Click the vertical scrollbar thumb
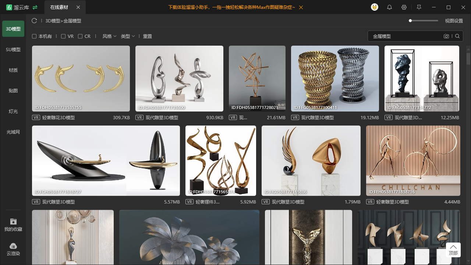Image resolution: width=471 pixels, height=265 pixels. coord(468,59)
